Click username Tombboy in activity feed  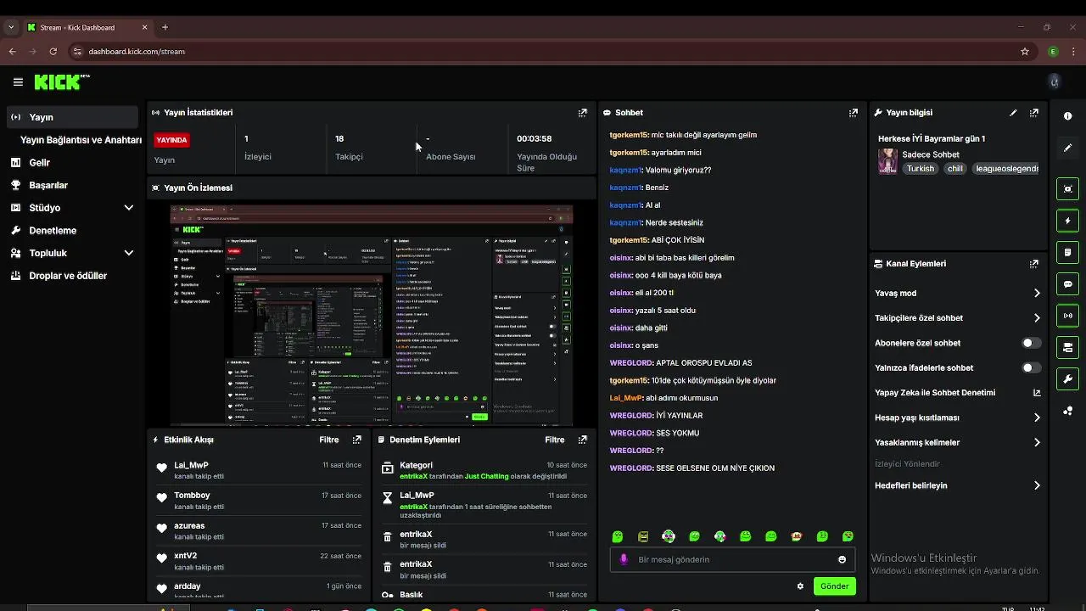(192, 495)
